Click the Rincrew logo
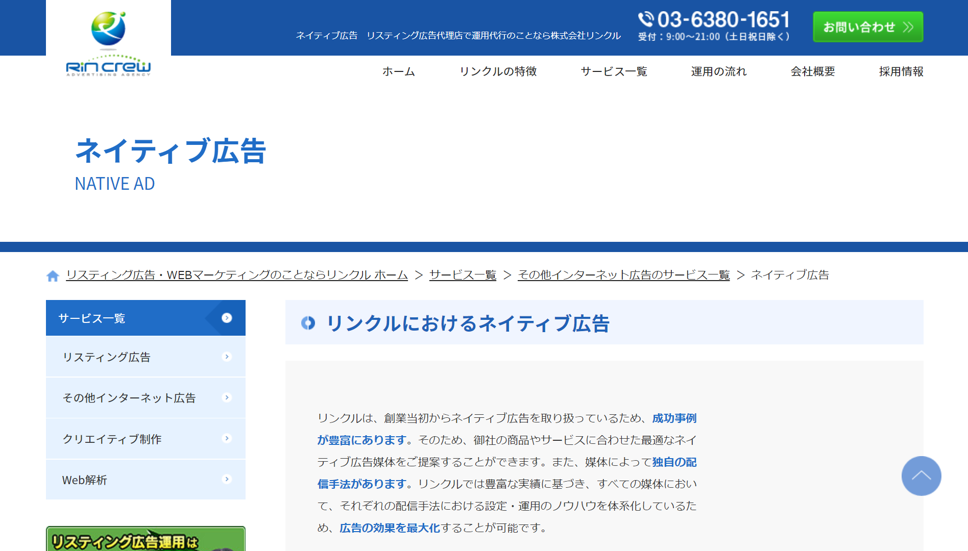The image size is (968, 551). point(108,44)
